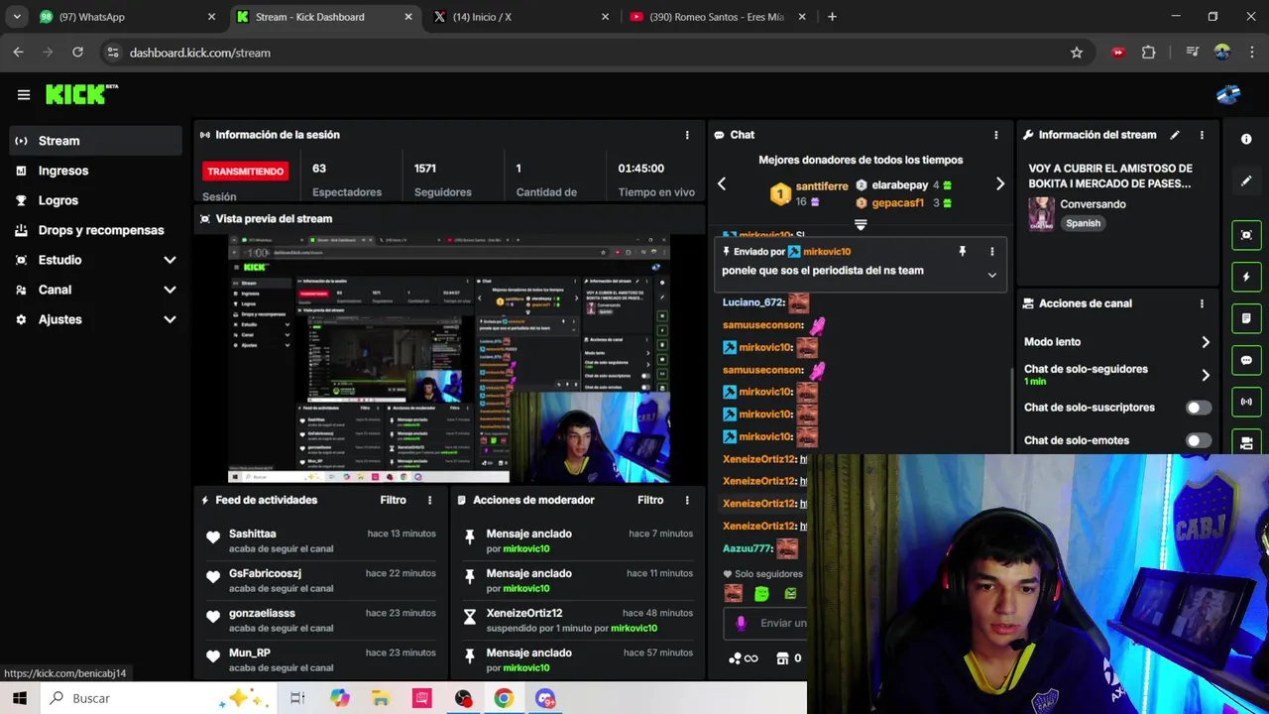Image resolution: width=1269 pixels, height=714 pixels.
Task: Bookmark this page with the star icon
Action: 1077,53
